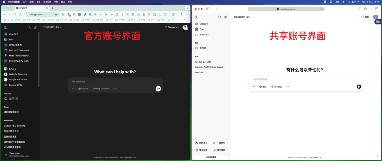Click the 换车继续聊 button
Screen dimensions: 382x161
coord(211,157)
